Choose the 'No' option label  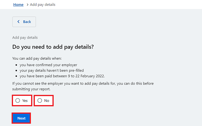(x=47, y=101)
